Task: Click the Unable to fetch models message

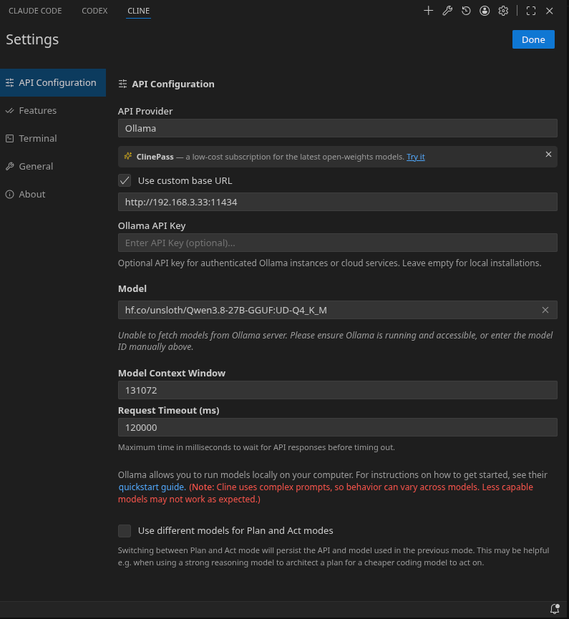Action: 335,341
